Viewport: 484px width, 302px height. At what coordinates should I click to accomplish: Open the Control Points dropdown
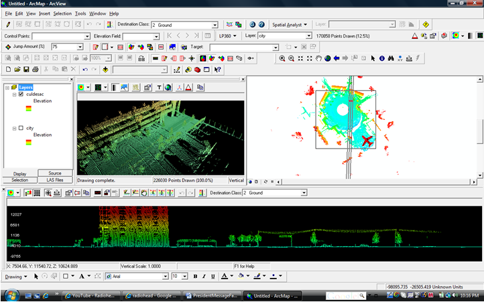[x=87, y=36]
